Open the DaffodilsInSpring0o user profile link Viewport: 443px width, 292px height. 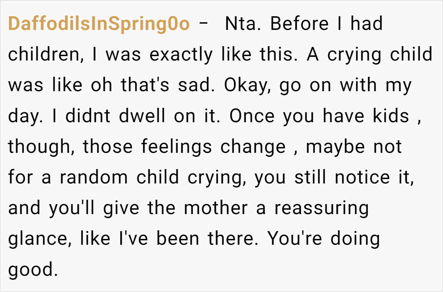pyautogui.click(x=99, y=24)
